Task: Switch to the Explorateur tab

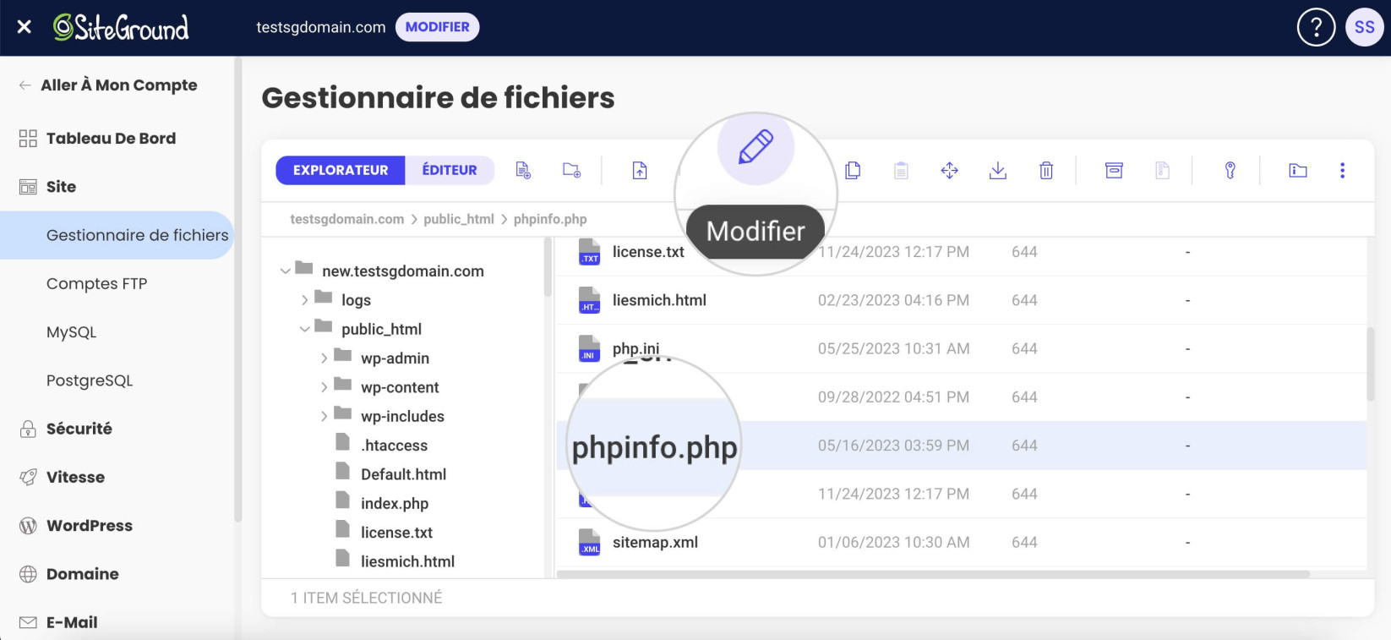Action: [x=341, y=170]
